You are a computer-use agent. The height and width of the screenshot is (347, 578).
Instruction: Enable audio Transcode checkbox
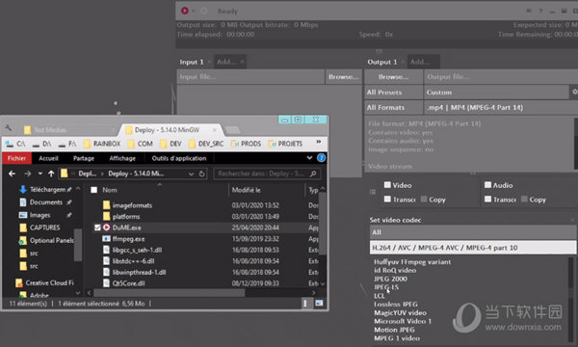[x=487, y=200]
